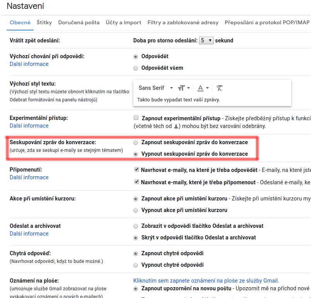Open the Účty a import tab
Image resolution: width=311 pixels, height=298 pixels.
tap(123, 23)
